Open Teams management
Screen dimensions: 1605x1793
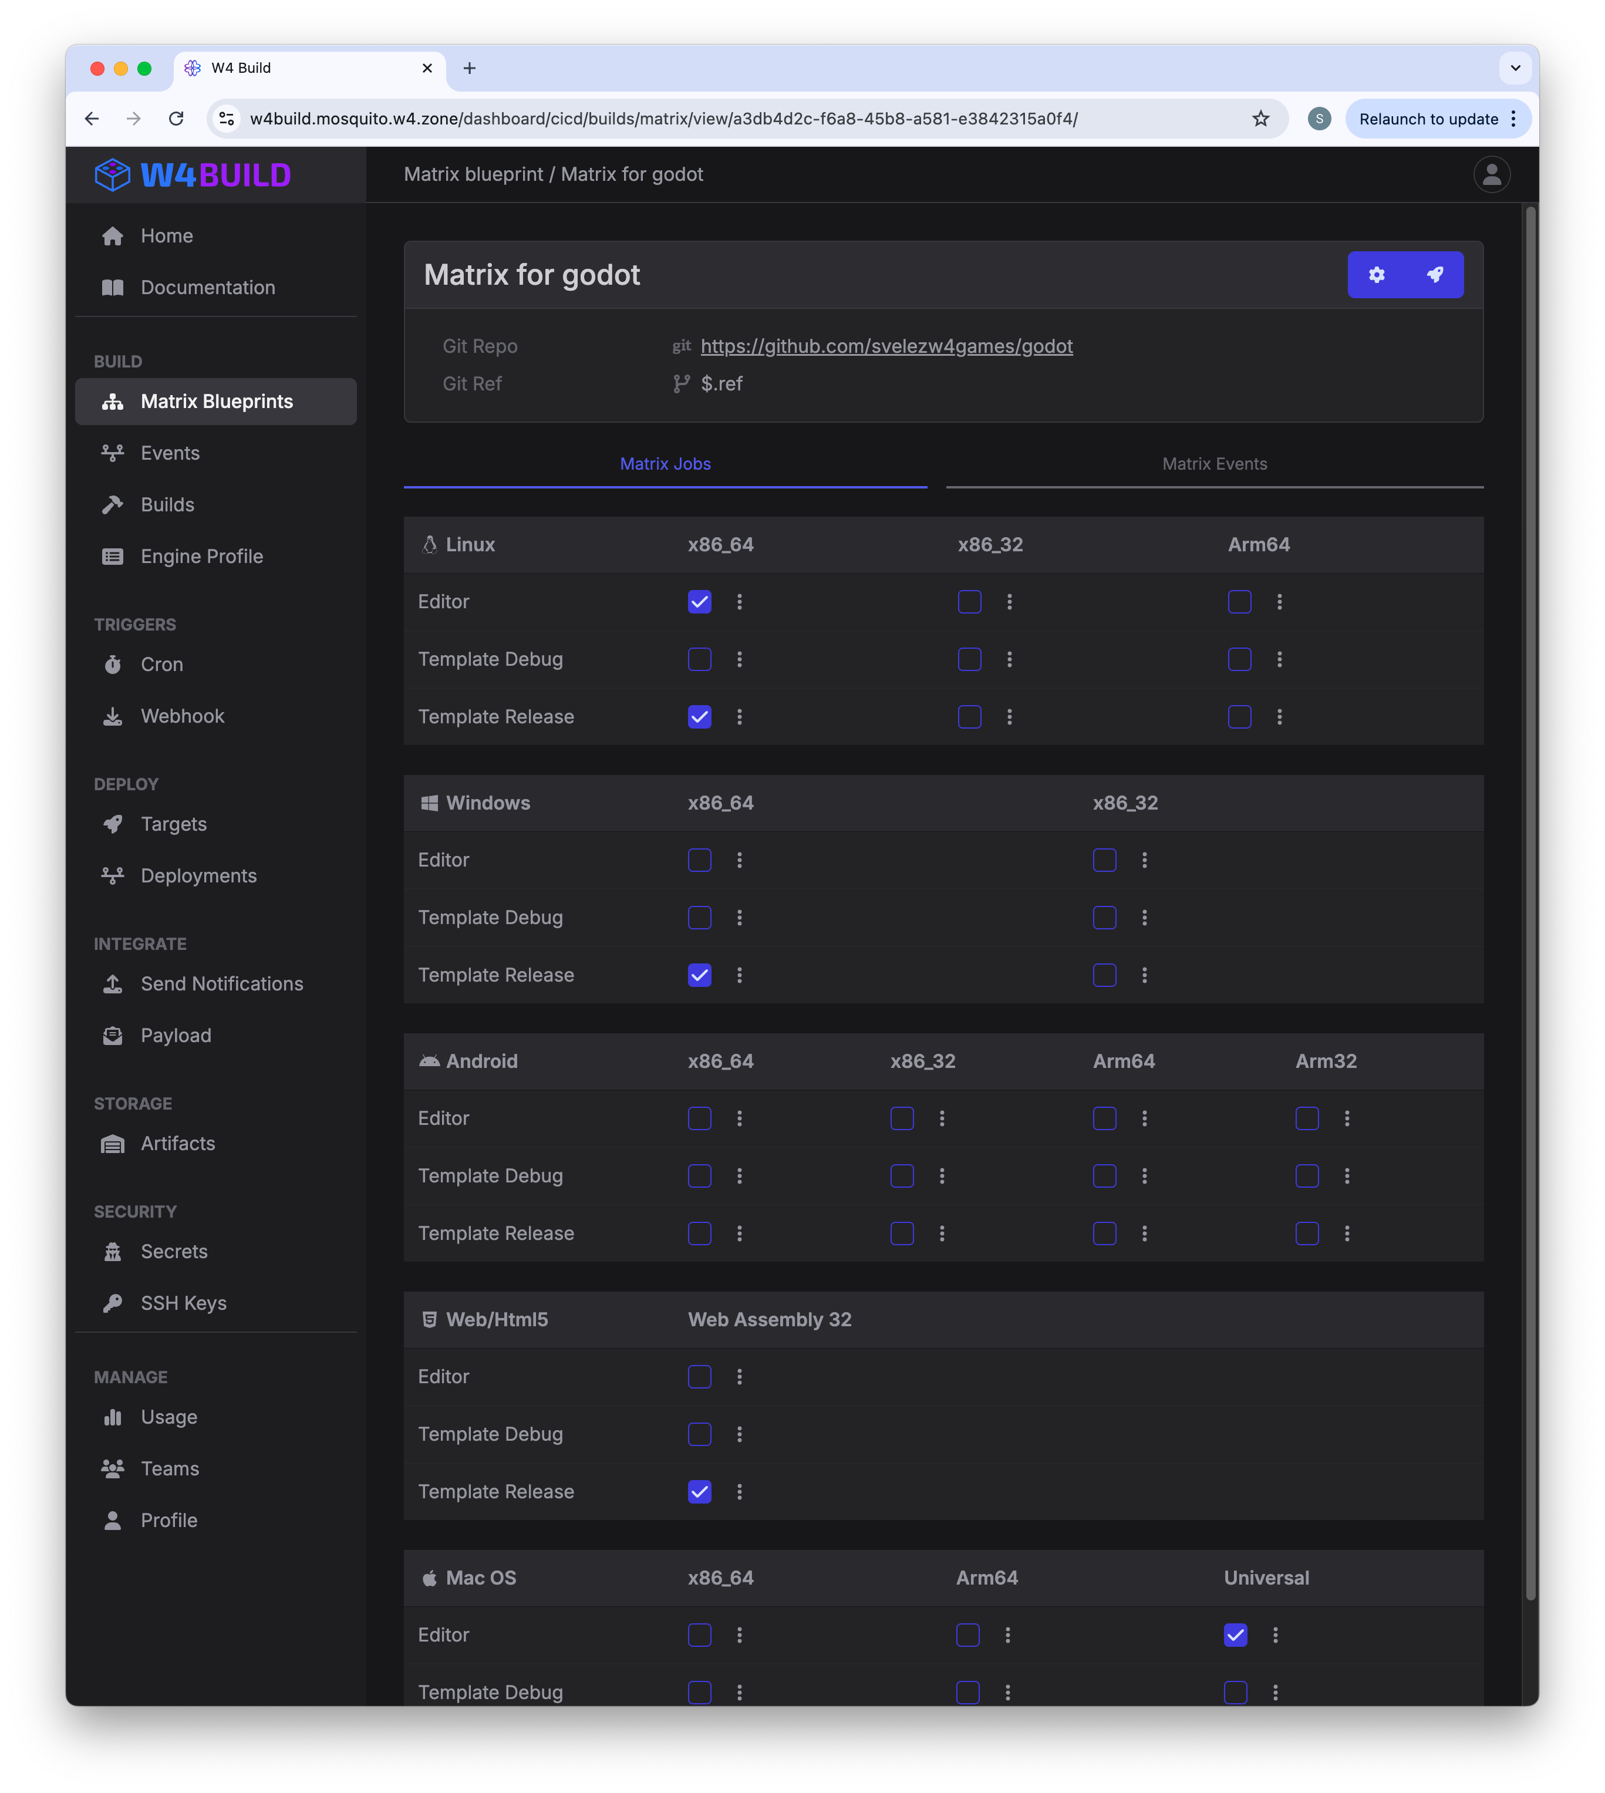coord(216,1468)
